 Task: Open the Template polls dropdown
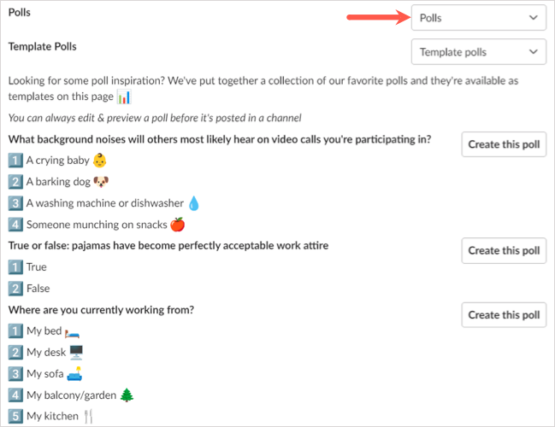pyautogui.click(x=478, y=52)
